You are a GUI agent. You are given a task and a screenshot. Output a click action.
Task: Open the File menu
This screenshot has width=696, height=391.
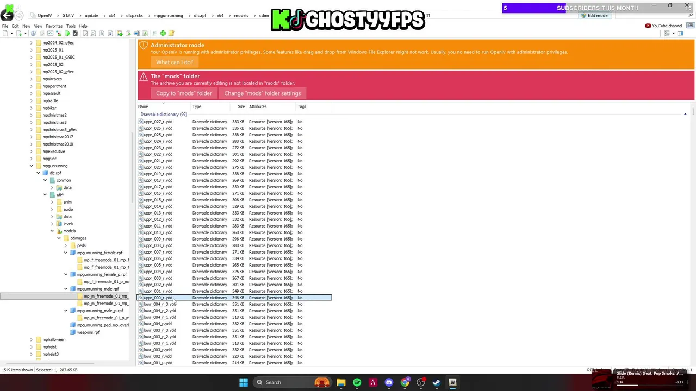5,26
